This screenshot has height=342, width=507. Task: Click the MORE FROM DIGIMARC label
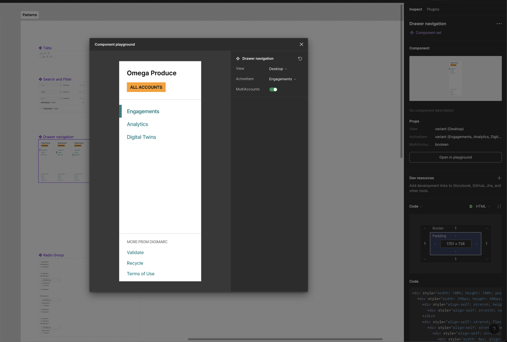click(147, 242)
